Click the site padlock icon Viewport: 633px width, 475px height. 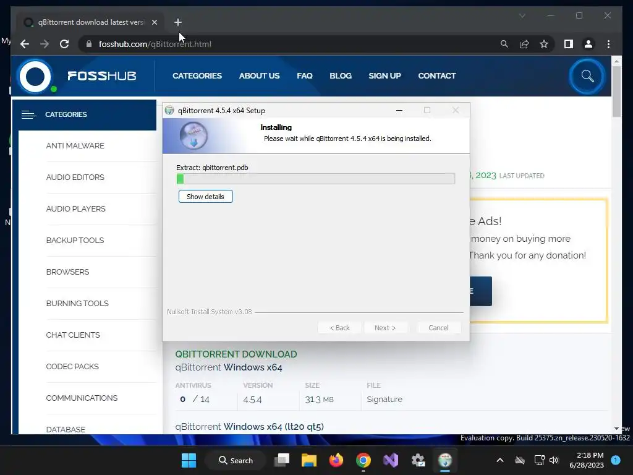point(89,44)
